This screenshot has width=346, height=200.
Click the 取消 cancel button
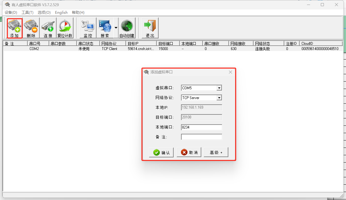click(x=189, y=152)
